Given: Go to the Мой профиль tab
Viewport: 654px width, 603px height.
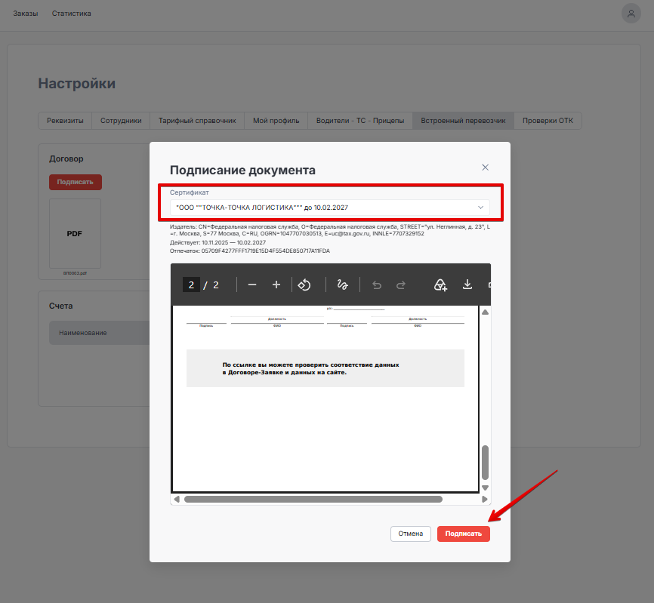Looking at the screenshot, I should click(276, 121).
